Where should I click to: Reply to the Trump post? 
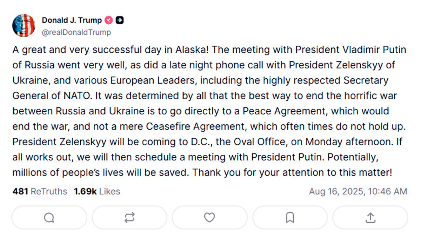[x=49, y=218]
